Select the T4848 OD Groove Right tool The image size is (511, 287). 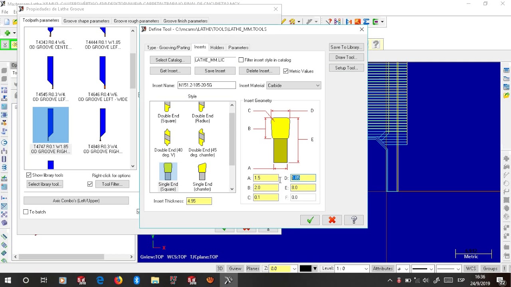pos(103,125)
